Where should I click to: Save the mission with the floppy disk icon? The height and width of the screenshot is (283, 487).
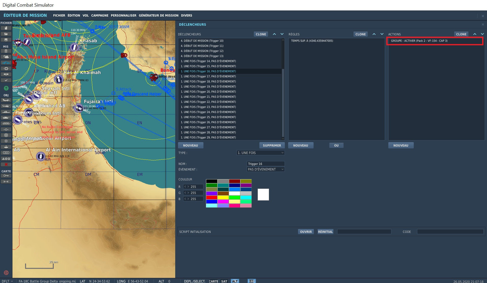[6, 40]
